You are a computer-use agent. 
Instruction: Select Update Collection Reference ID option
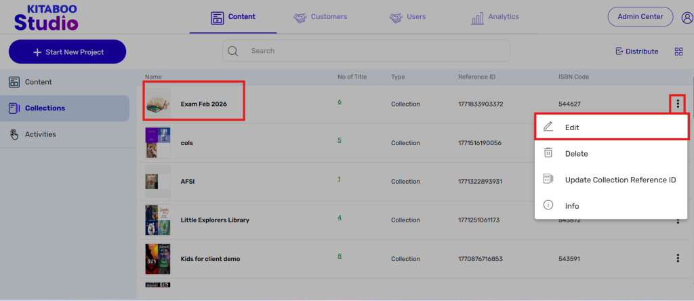pos(619,180)
